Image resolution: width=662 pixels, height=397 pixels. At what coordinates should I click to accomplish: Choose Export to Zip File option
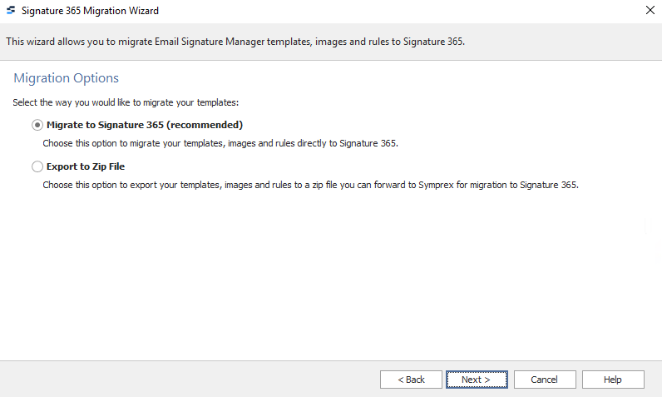point(37,166)
